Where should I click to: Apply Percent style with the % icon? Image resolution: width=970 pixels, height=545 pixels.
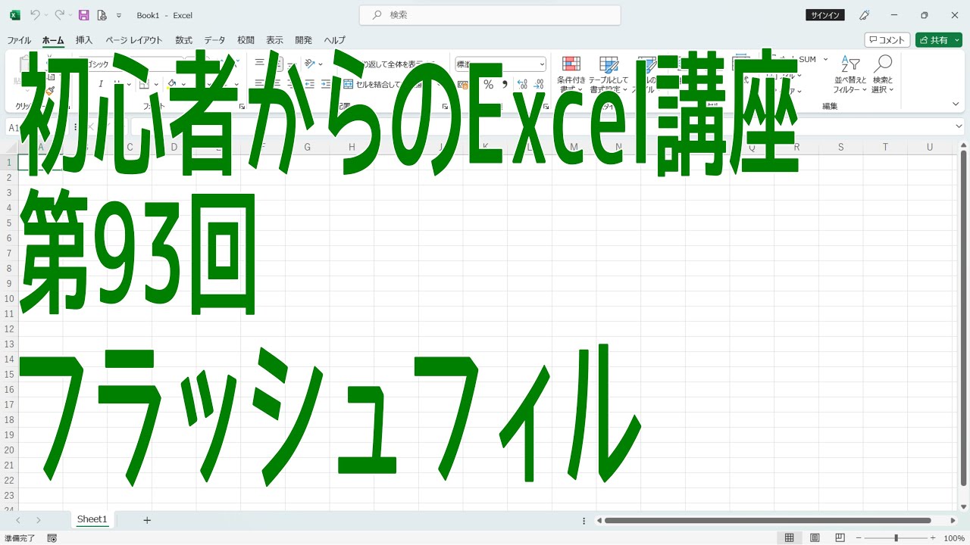(x=488, y=85)
